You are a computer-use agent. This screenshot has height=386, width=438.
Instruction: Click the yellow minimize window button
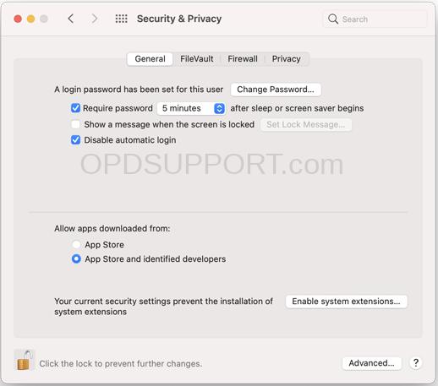pos(30,19)
